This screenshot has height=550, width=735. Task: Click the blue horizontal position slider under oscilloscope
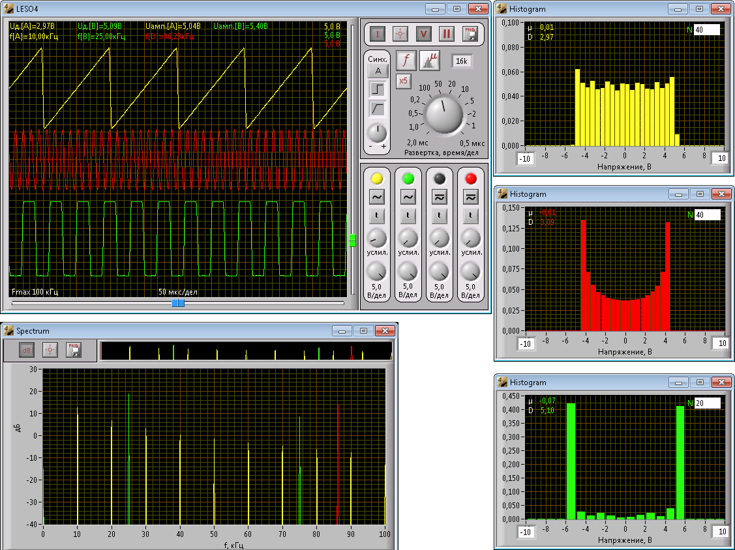[178, 303]
